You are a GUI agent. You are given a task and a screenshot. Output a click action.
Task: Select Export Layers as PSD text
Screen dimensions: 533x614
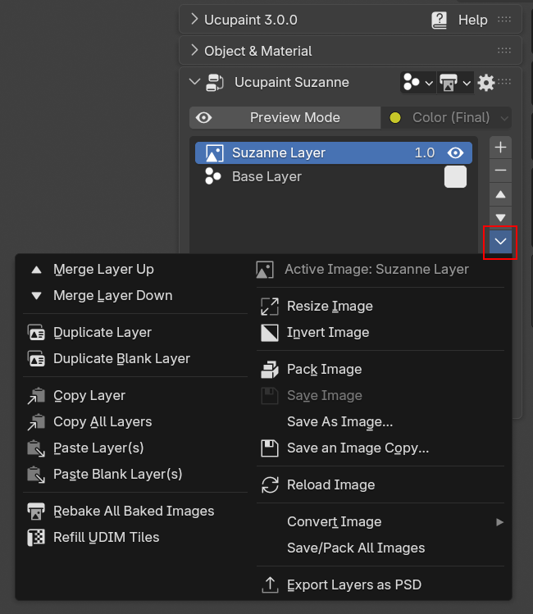[354, 584]
